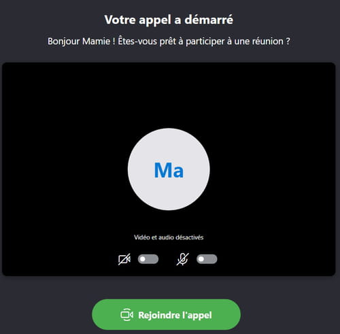
Task: Click the white knob of the audio switch
Action: [201, 259]
